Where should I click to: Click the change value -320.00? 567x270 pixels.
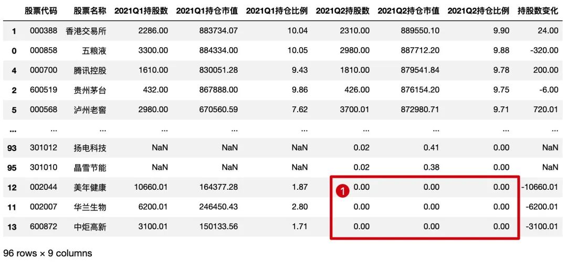point(544,50)
